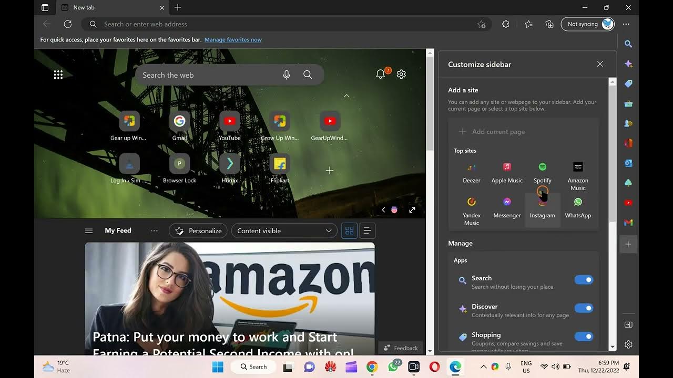
Task: Add WhatsApp to the sidebar
Action: tap(578, 208)
